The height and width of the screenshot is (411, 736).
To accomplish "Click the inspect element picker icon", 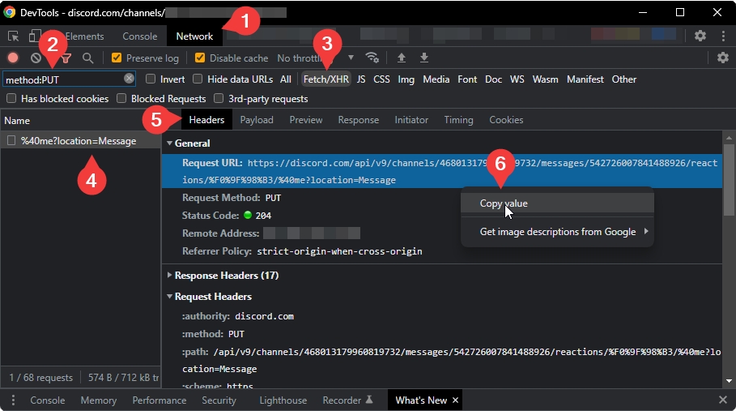I will [x=13, y=36].
